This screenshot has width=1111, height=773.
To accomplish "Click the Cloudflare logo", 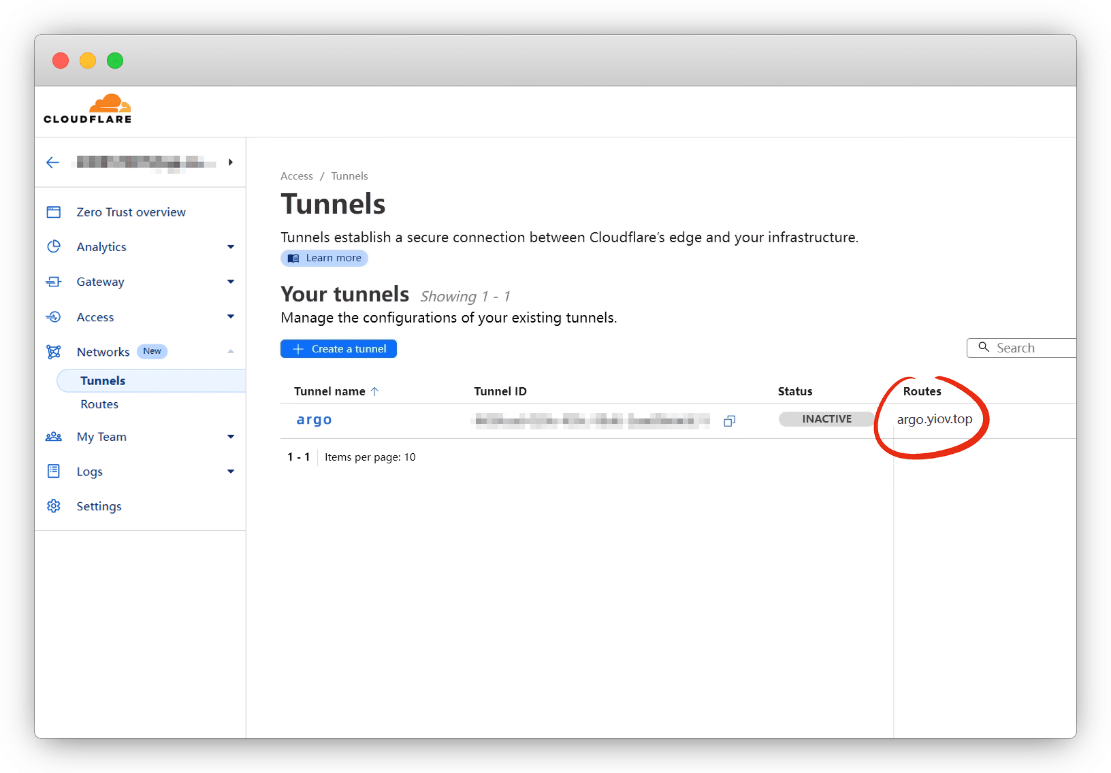I will [88, 110].
